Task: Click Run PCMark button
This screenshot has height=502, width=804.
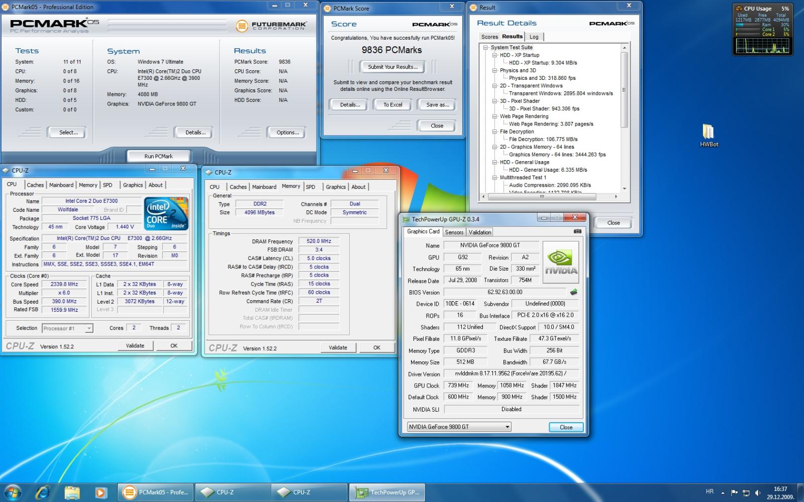Action: 158,156
